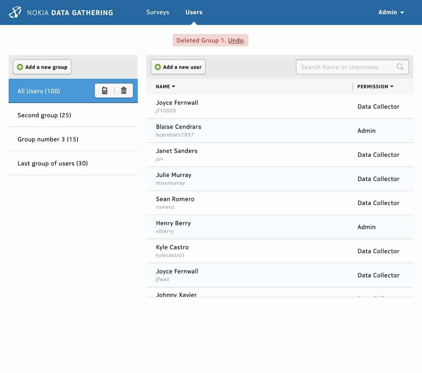Click Admin permission of Blaise Cendrars
The height and width of the screenshot is (373, 422).
[x=366, y=131]
